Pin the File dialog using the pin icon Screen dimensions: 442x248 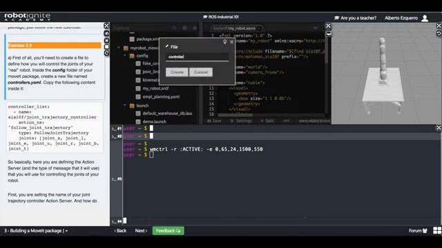click(x=224, y=42)
